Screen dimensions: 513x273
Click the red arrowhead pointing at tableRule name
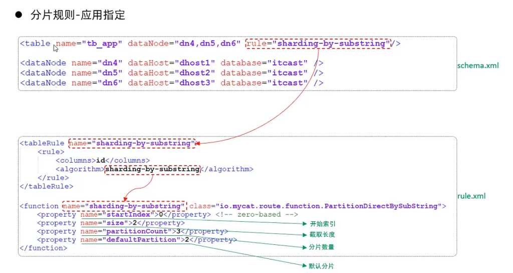198,144
